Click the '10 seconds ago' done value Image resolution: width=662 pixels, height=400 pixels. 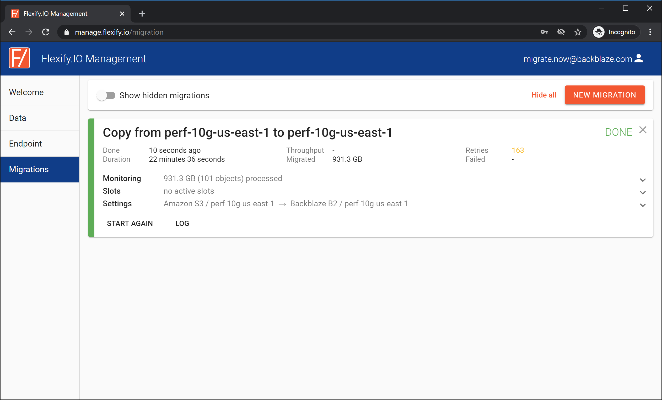pos(175,150)
